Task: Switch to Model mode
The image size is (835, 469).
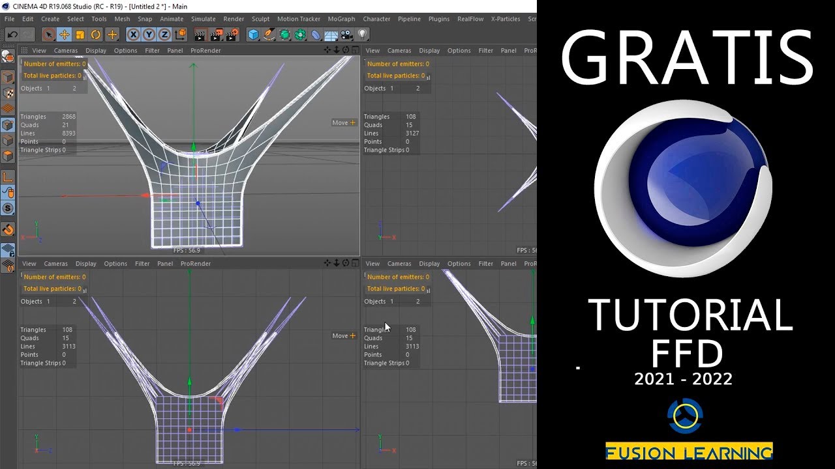Action: click(x=8, y=78)
